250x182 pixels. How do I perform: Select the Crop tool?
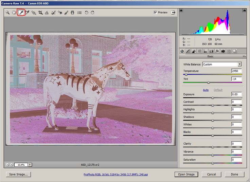tap(40, 13)
